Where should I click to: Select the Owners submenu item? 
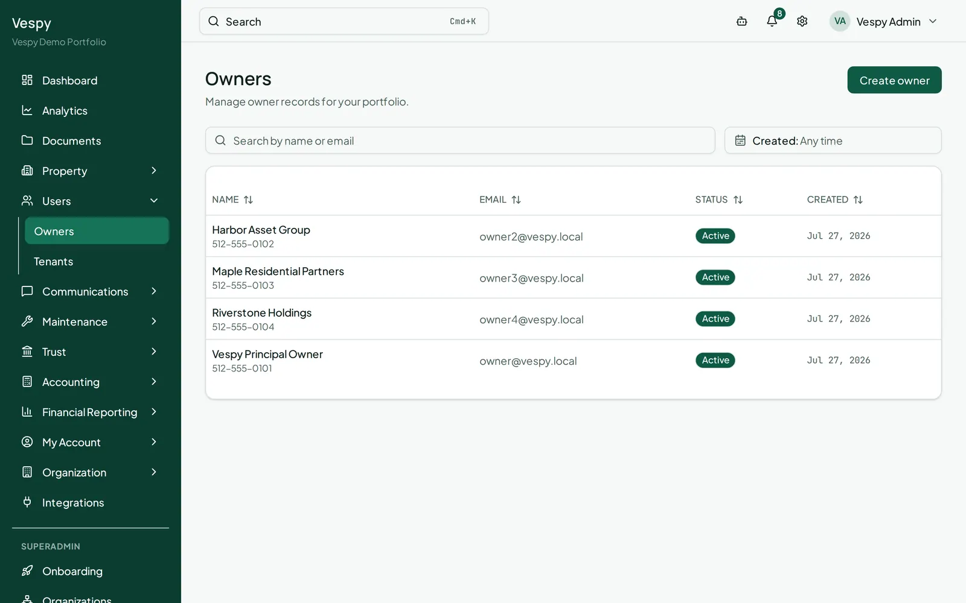pos(97,231)
